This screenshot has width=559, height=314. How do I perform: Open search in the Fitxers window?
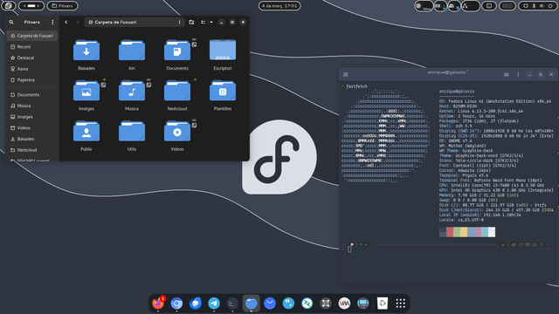coord(11,22)
